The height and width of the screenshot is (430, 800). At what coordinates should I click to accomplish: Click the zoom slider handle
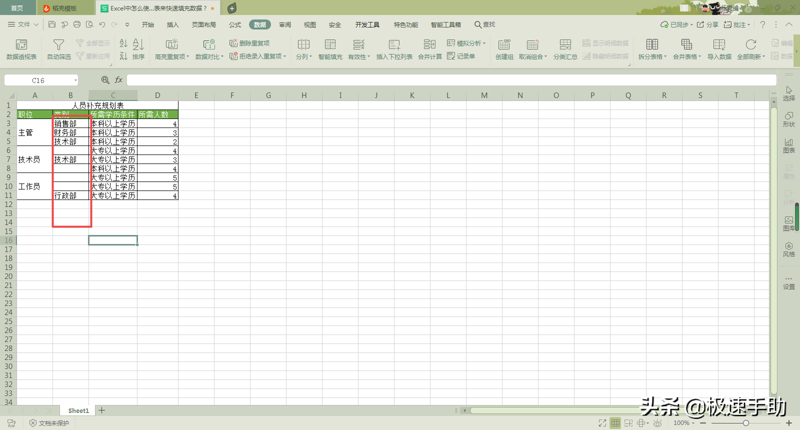745,423
